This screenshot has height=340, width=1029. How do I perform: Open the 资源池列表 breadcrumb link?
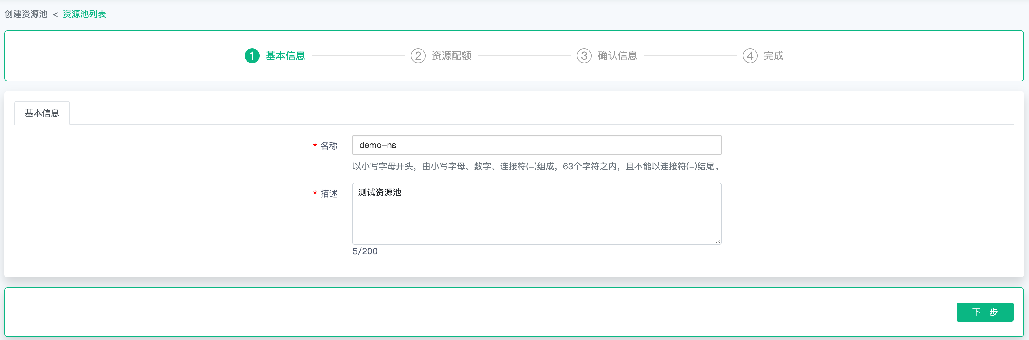point(84,14)
